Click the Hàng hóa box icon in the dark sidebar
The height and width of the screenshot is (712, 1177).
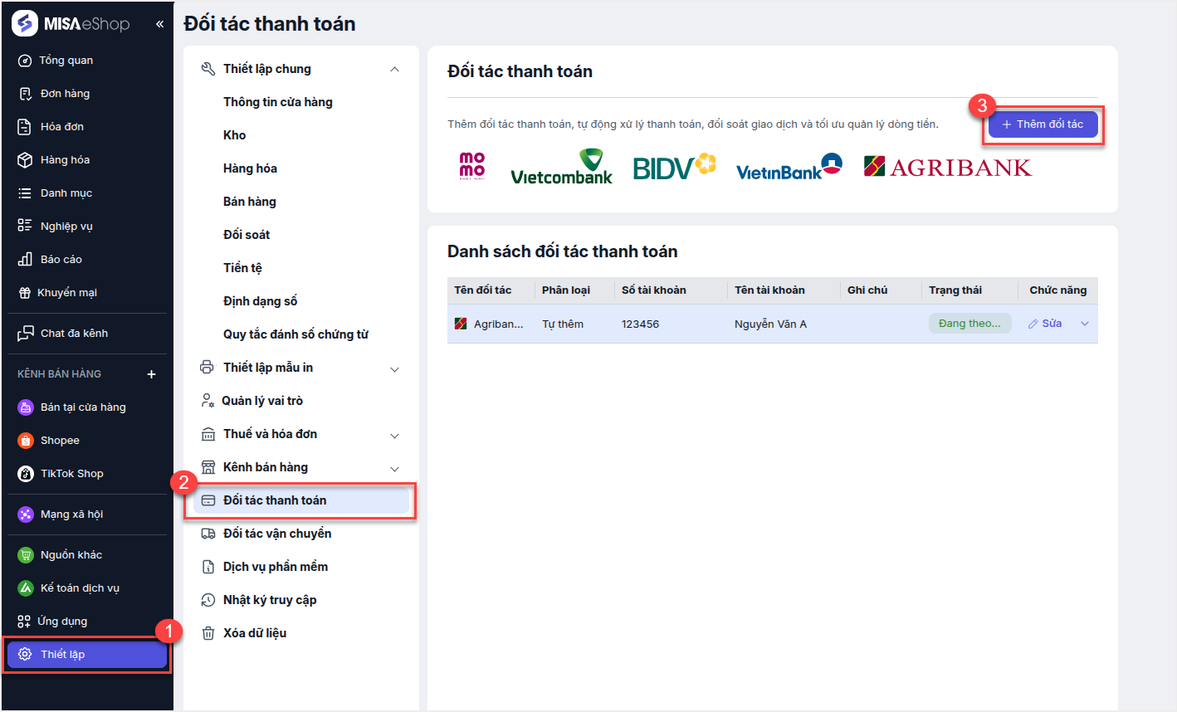25,160
